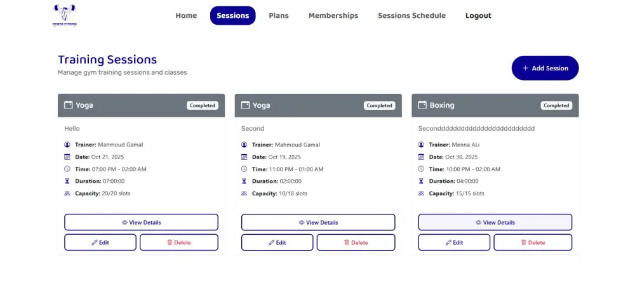
Task: Click 'Time: 07:00 PM - 02:00 AM' text
Action: 111,169
